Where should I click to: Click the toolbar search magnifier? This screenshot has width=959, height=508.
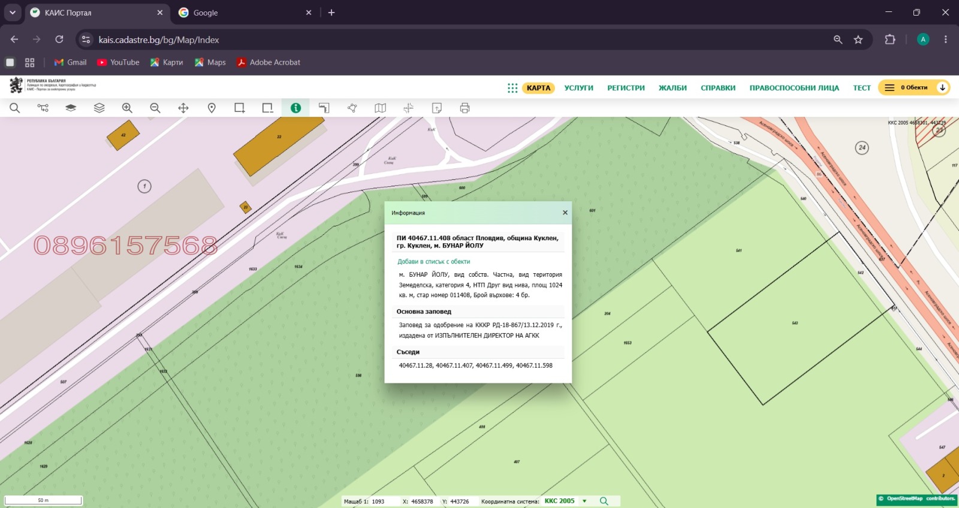(15, 108)
